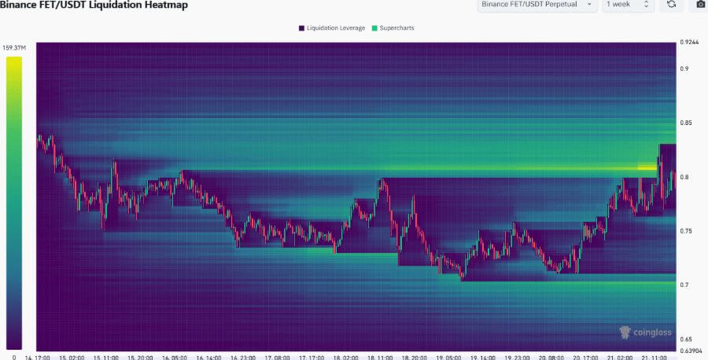Select the 0.9 price axis label
Screen dimensions: 708x360
click(x=684, y=69)
